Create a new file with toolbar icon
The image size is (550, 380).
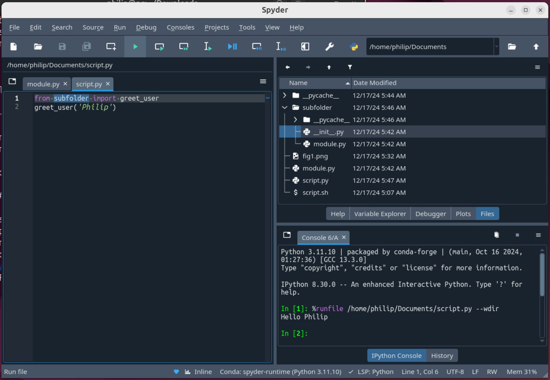pyautogui.click(x=14, y=46)
